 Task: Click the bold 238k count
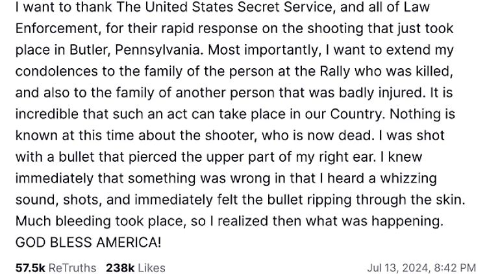click(120, 268)
